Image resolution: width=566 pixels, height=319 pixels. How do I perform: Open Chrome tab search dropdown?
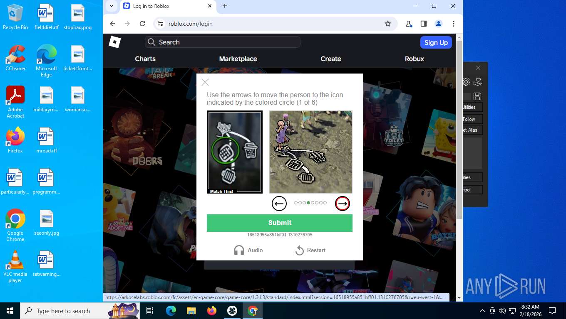coord(111,6)
